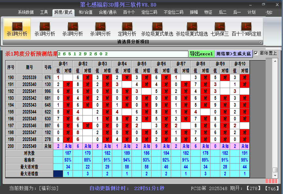This screenshot has width=283, height=194.
Task: Click the vertical scrollbar thumb of the table
Action: 275,170
